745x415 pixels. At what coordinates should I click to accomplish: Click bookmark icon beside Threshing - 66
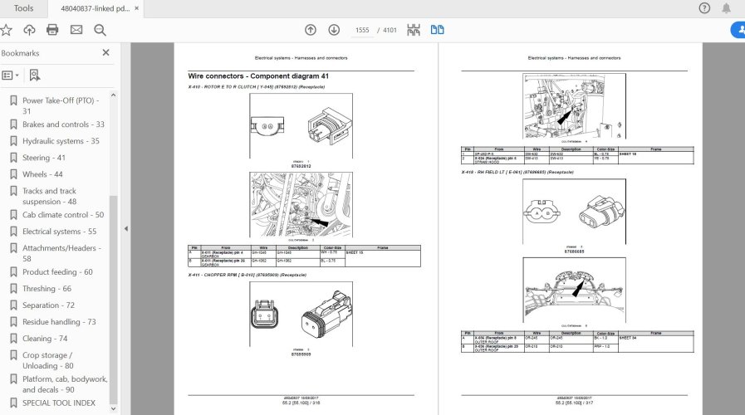(x=13, y=289)
